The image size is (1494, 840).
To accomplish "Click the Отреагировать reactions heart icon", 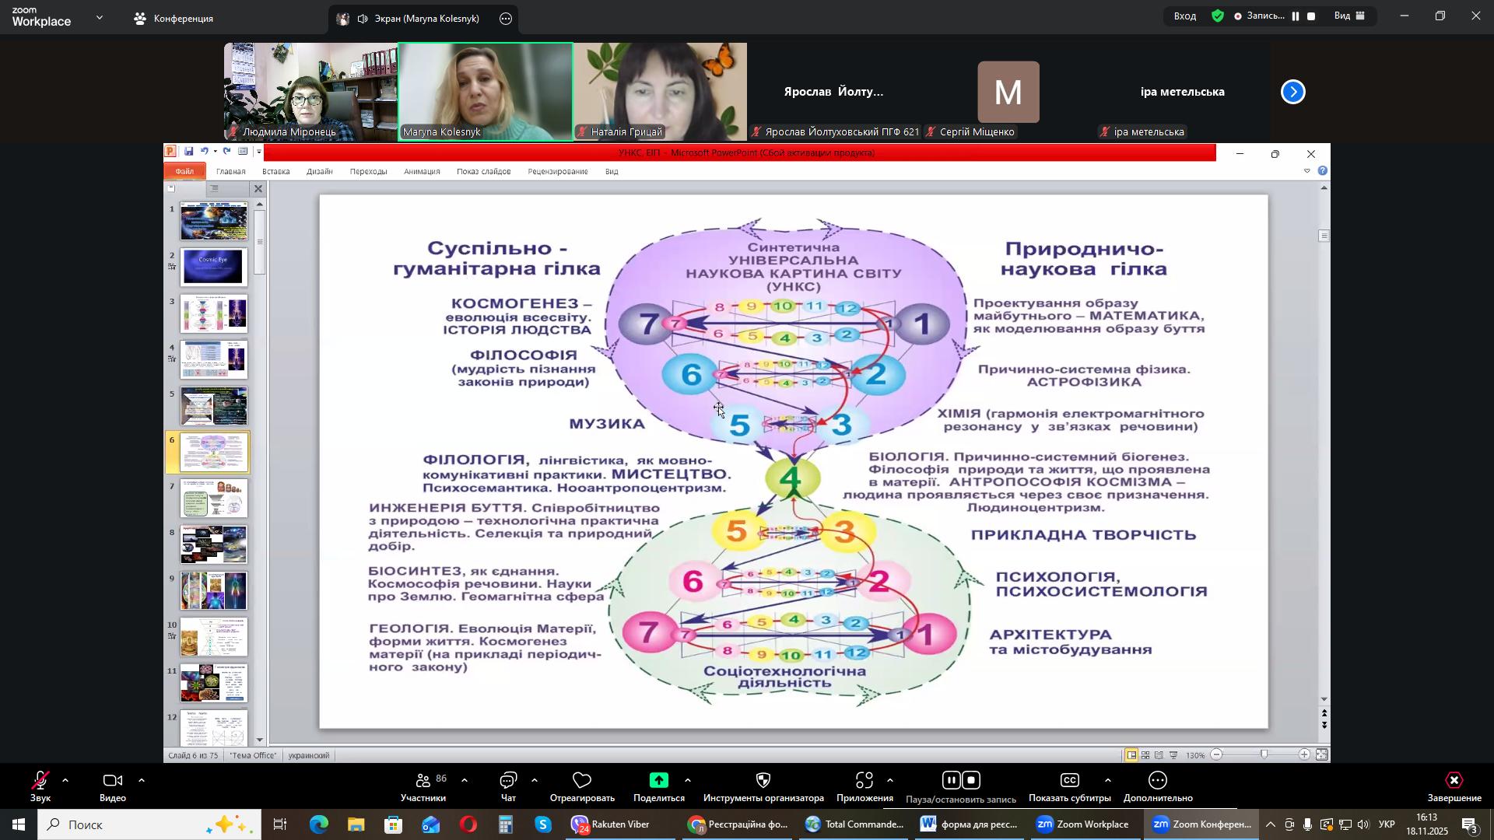I will (582, 782).
